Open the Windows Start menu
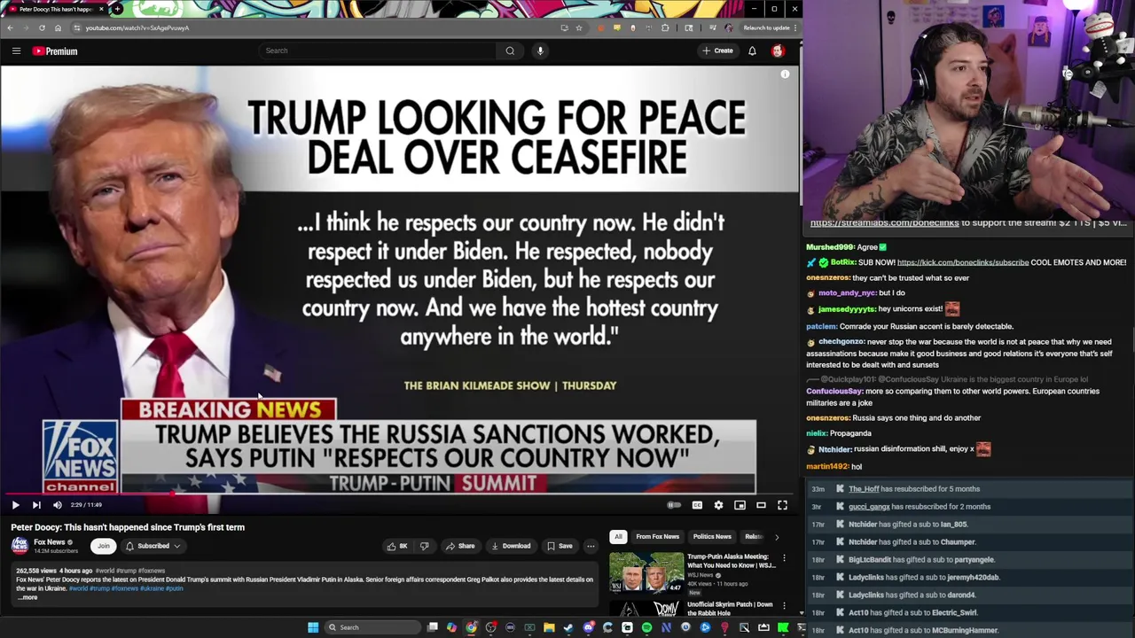The image size is (1135, 638). tap(313, 627)
